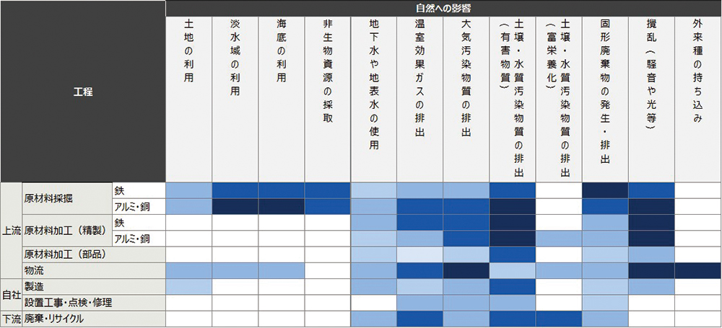Select the 製造 row's 土地の利用 cell
Image resolution: width=722 pixels, height=328 pixels.
[188, 286]
